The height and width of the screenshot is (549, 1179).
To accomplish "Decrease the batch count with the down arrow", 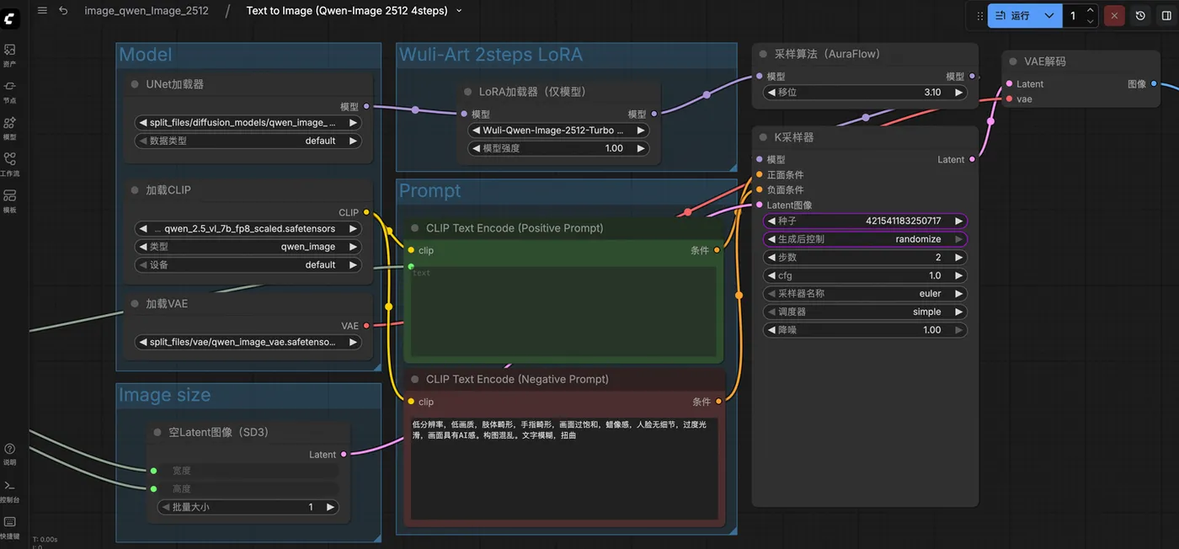I will point(1091,20).
